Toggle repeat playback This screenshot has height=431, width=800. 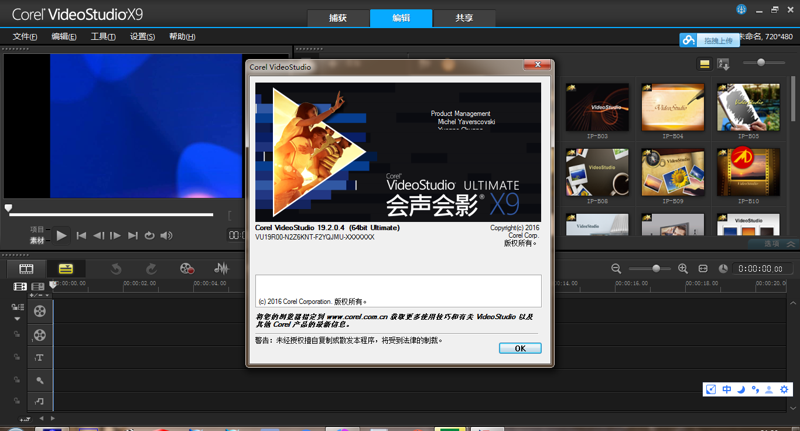coord(149,235)
